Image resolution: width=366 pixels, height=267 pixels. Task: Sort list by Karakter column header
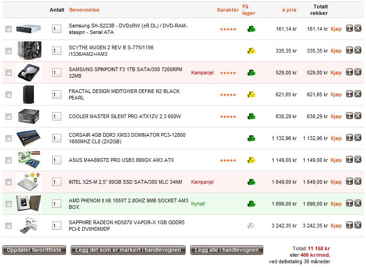tap(228, 10)
